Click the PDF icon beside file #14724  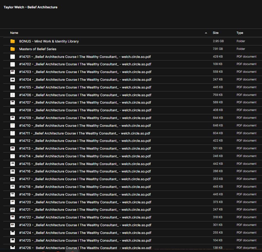coord(12,233)
